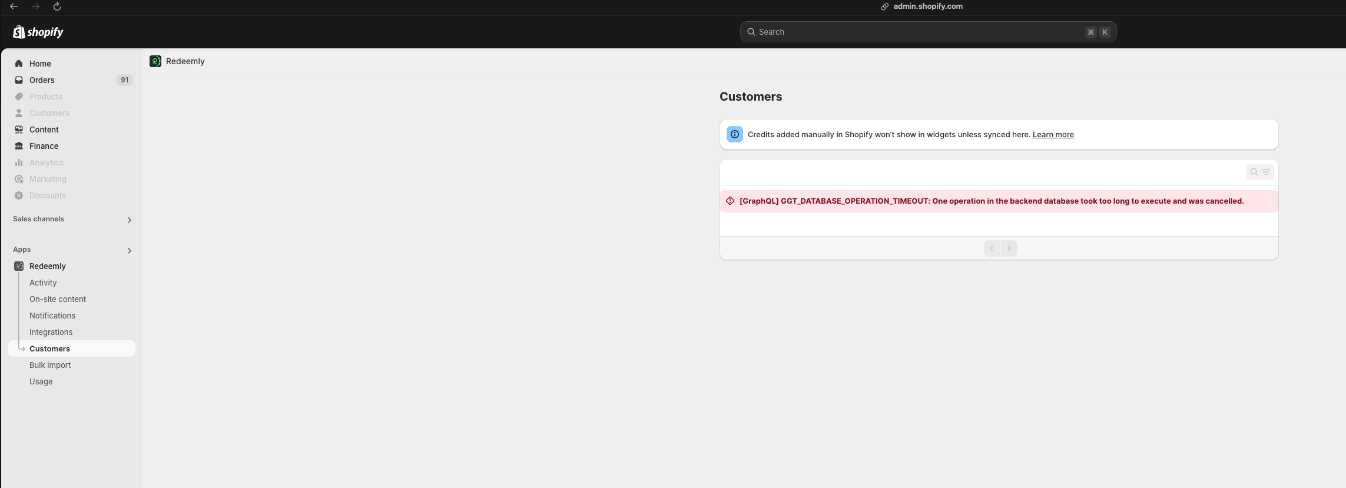This screenshot has height=488, width=1346.
Task: Select Bulk import under Redeemly
Action: pos(50,365)
